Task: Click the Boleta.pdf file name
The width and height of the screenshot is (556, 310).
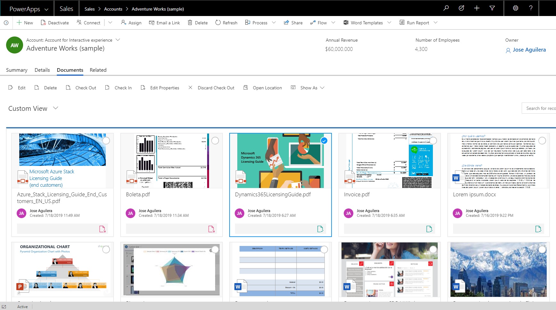Action: tap(138, 194)
